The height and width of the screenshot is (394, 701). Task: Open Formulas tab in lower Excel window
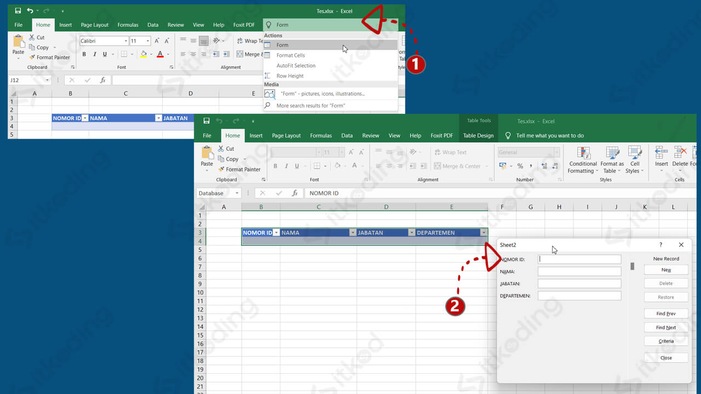point(321,136)
